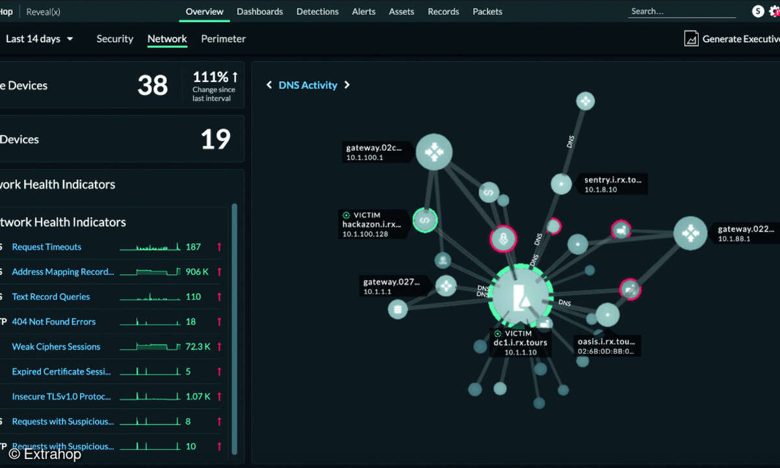780x468 pixels.
Task: Go to Detections in top navigation
Action: coord(317,11)
